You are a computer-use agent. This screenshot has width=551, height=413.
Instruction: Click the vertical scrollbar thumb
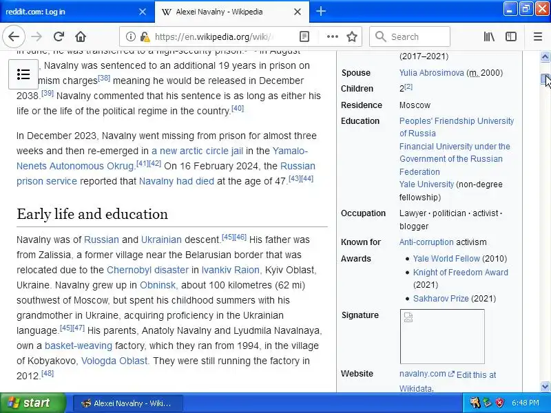pos(545,79)
